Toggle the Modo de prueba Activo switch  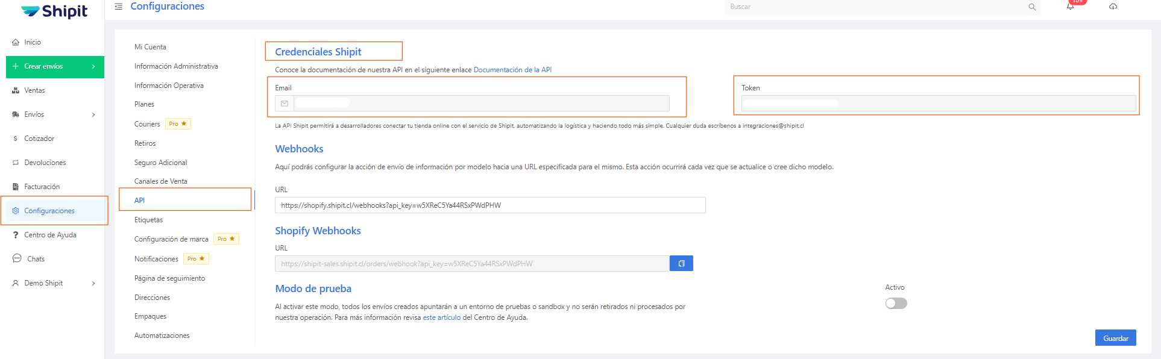[x=896, y=303]
